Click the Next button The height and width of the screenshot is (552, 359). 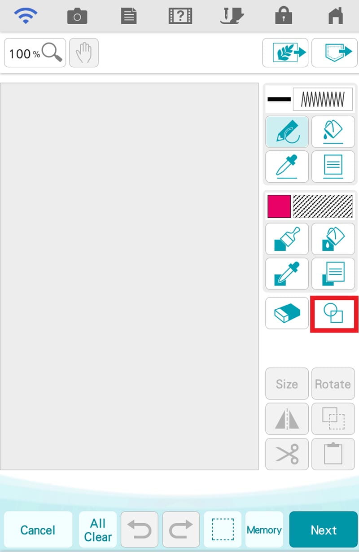pyautogui.click(x=324, y=530)
